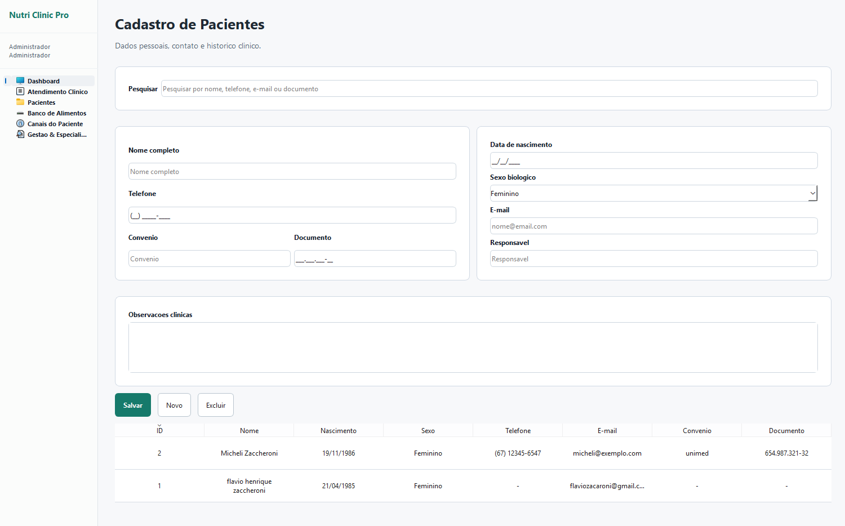Open the Sexo biologico dropdown

tap(653, 193)
